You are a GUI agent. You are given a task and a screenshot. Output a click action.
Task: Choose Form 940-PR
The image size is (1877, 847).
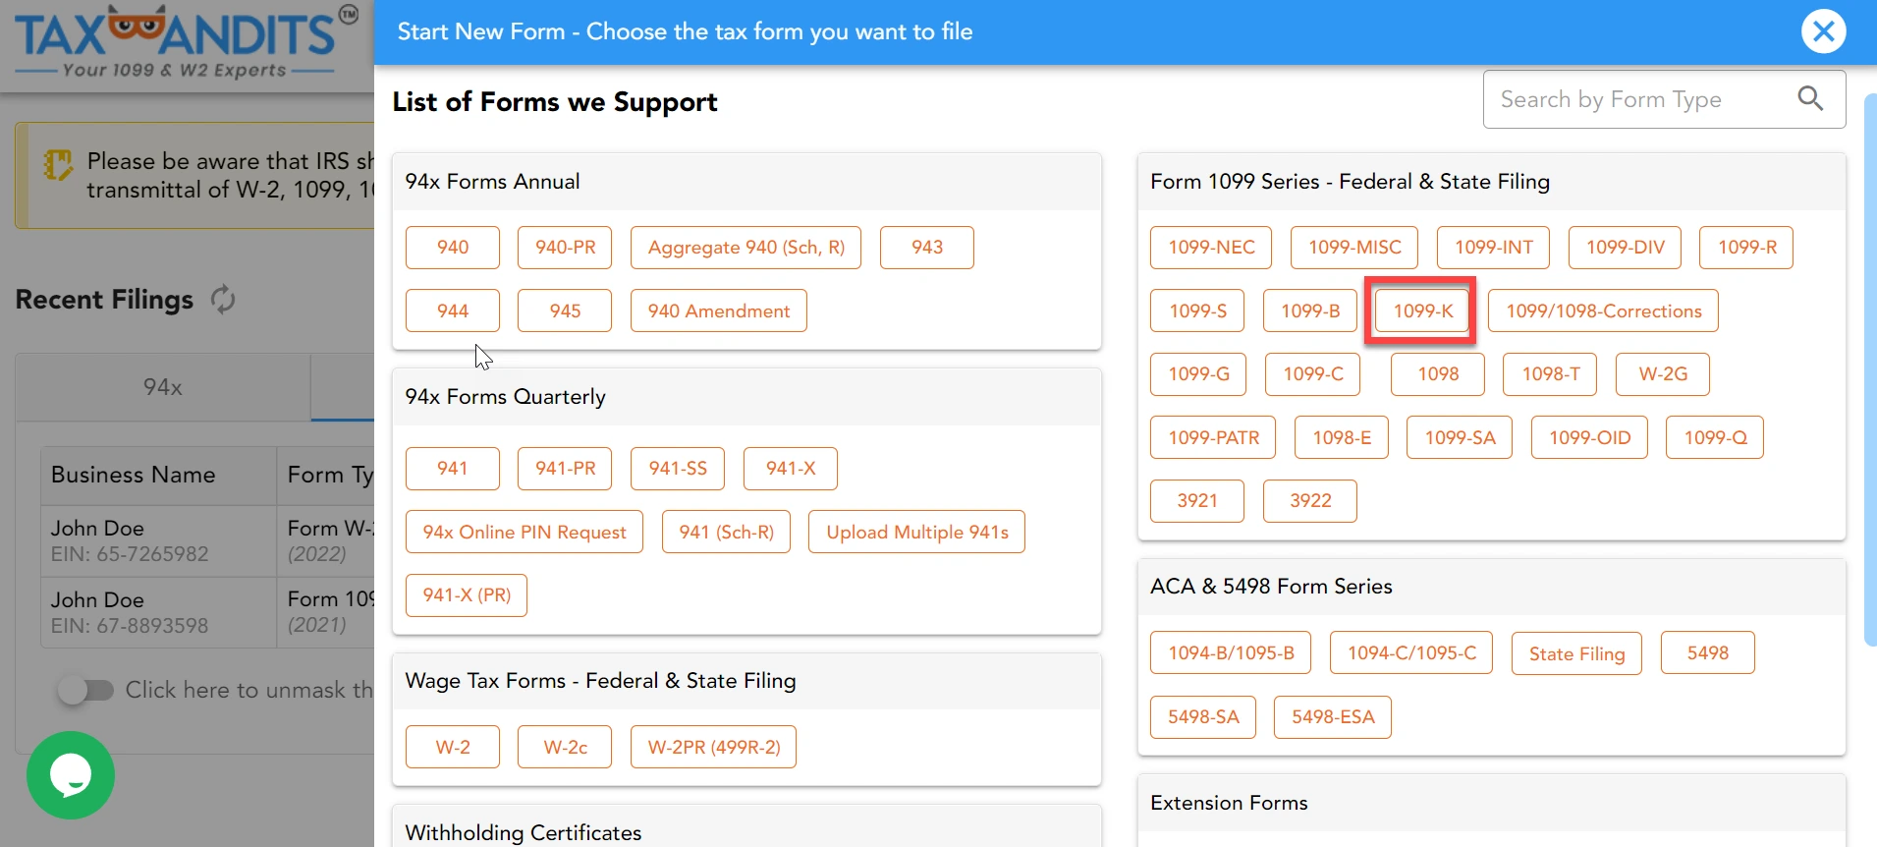pyautogui.click(x=565, y=248)
